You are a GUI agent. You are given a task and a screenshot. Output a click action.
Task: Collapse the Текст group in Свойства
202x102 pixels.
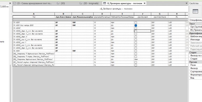(x=195, y=24)
